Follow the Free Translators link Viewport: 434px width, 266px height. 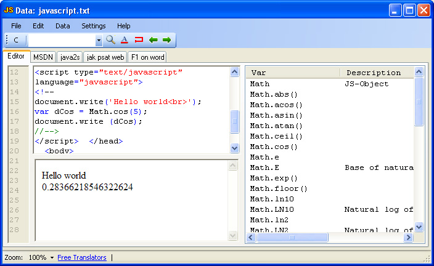[x=82, y=257]
